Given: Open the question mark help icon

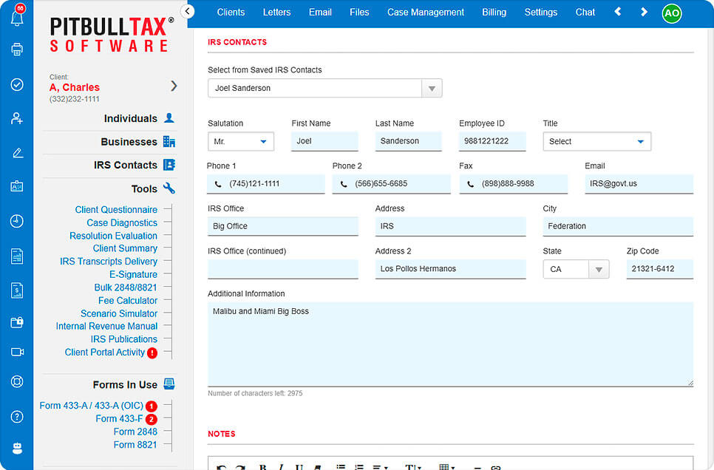Looking at the screenshot, I should pyautogui.click(x=17, y=417).
